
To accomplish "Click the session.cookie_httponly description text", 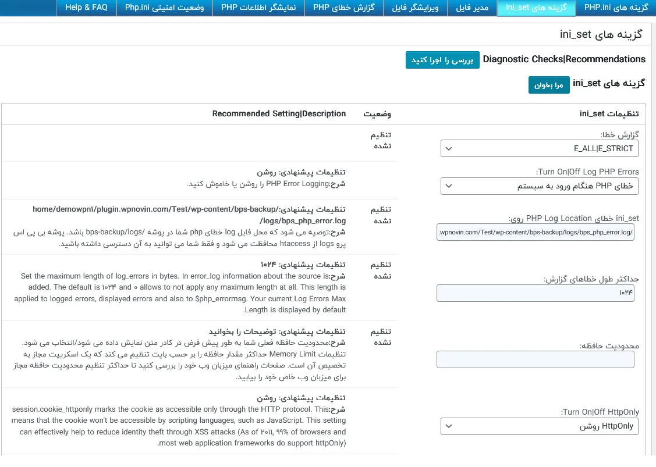I will [x=179, y=426].
